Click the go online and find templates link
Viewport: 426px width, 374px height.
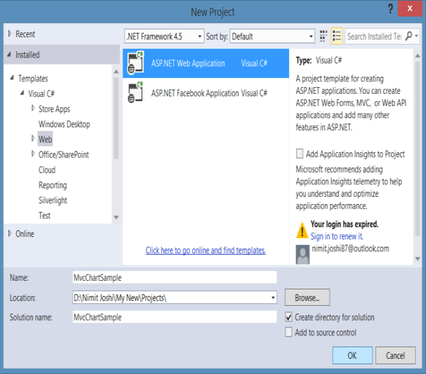point(206,250)
